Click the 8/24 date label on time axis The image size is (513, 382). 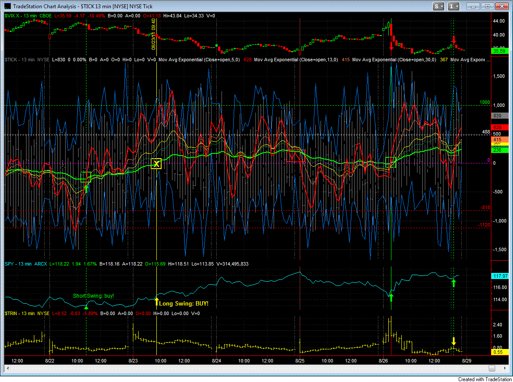(x=216, y=361)
